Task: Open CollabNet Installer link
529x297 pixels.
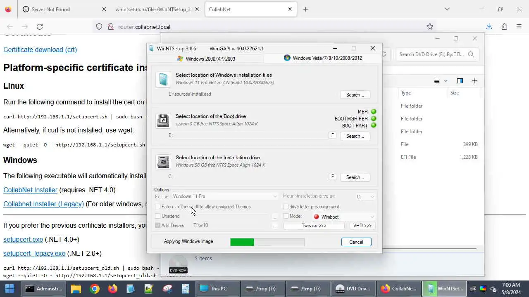Action: (30, 190)
